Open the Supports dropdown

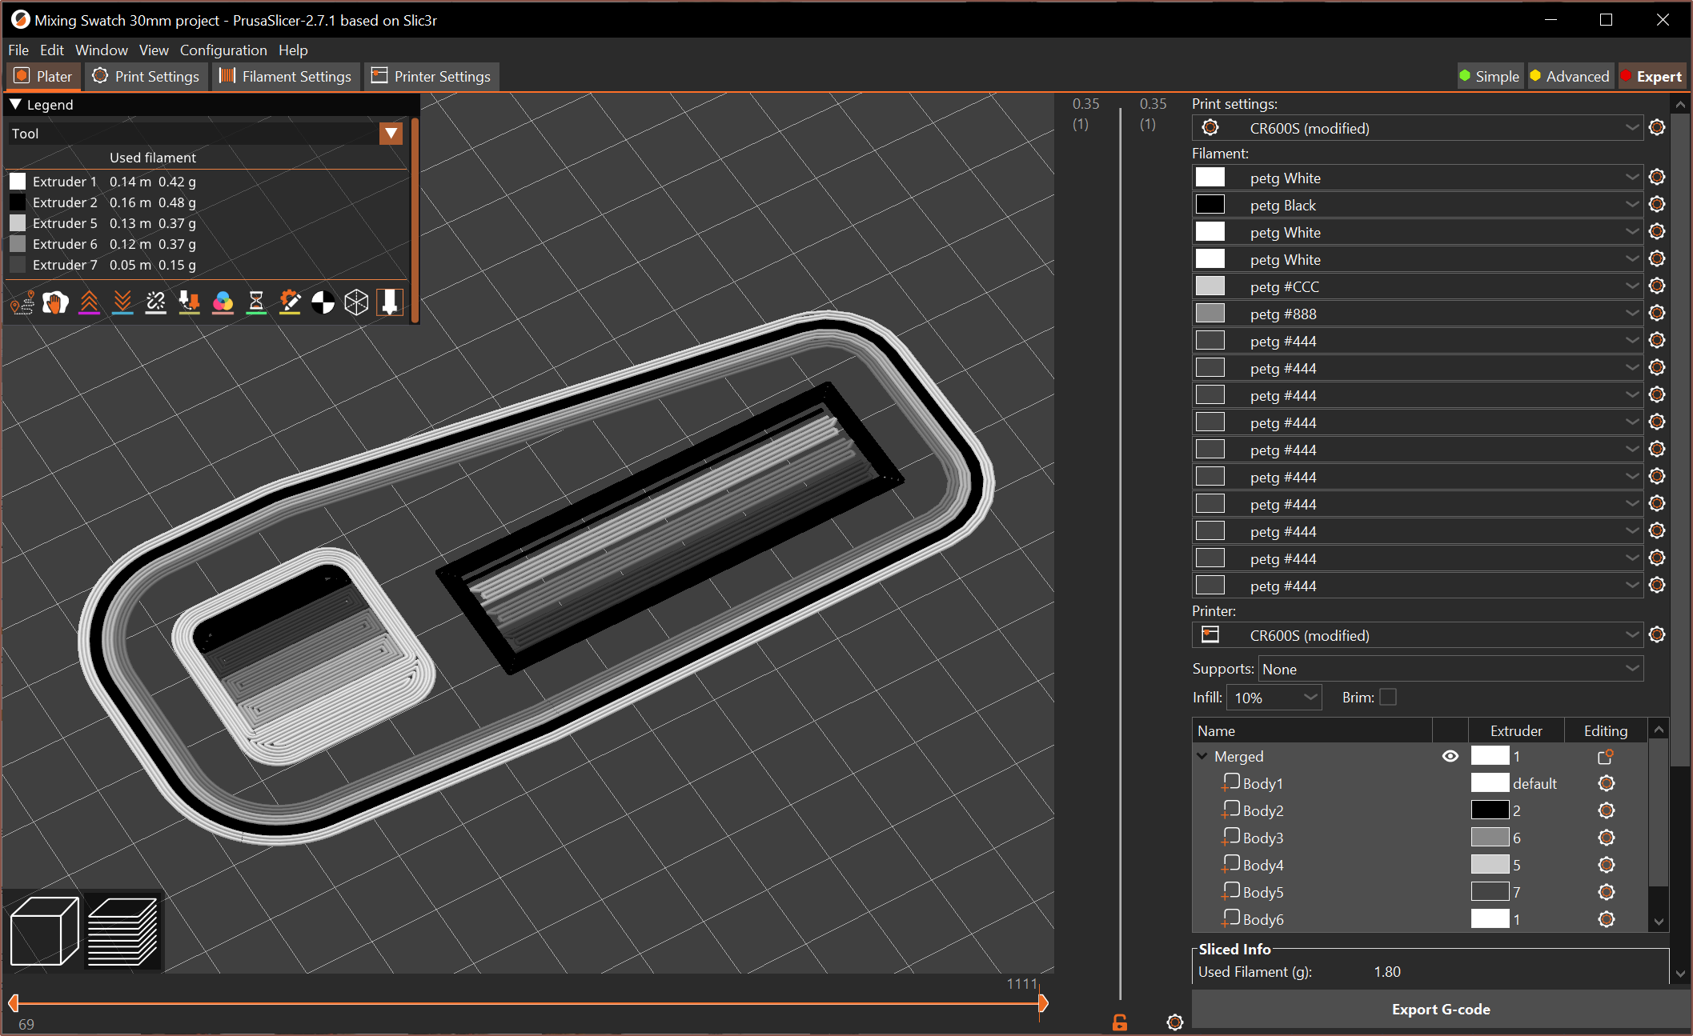[x=1450, y=669]
